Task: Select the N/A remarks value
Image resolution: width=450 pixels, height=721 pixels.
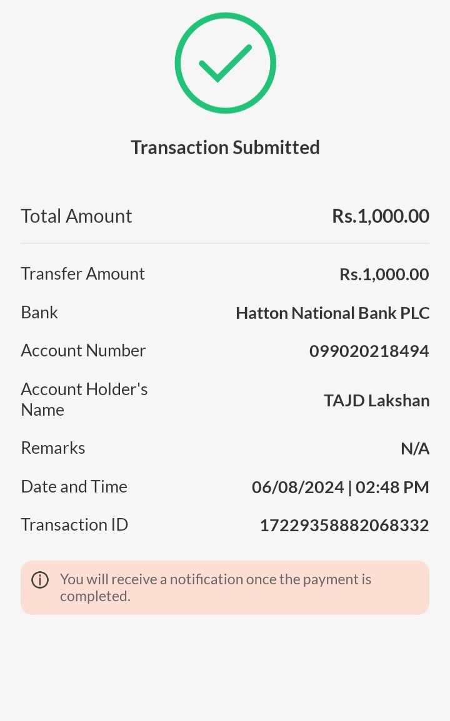Action: pyautogui.click(x=414, y=448)
